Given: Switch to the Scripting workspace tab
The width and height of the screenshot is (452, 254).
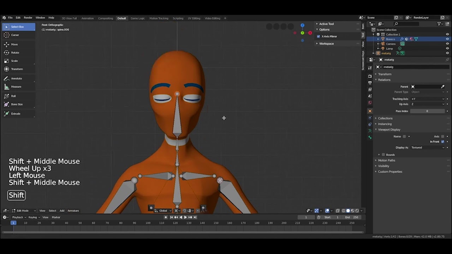Looking at the screenshot, I should click(178, 18).
